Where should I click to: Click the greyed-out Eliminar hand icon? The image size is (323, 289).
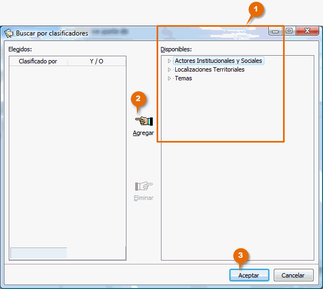pyautogui.click(x=144, y=186)
